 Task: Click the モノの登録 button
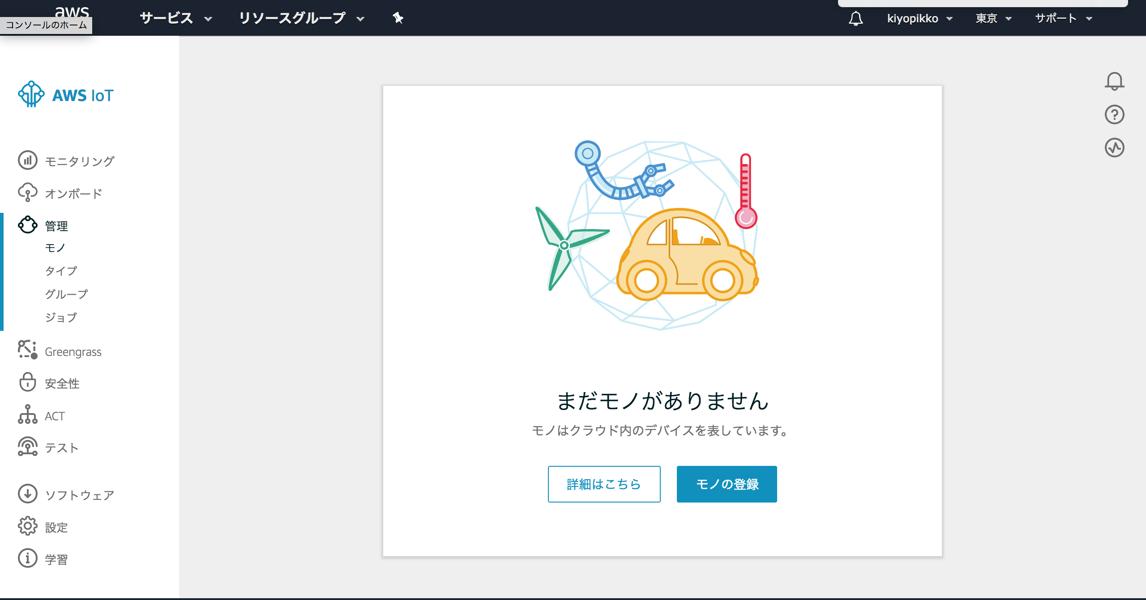(x=727, y=484)
